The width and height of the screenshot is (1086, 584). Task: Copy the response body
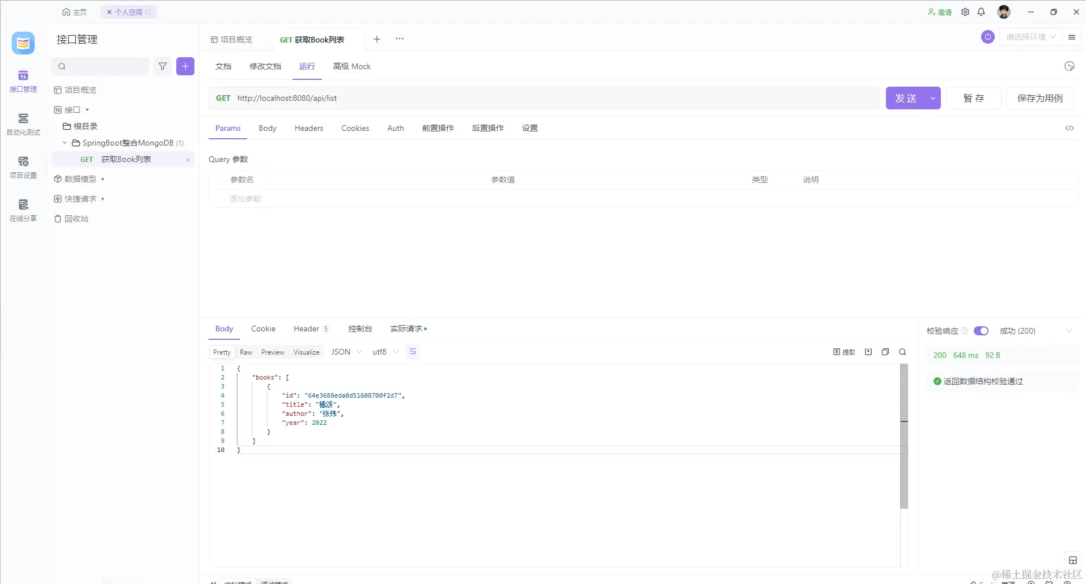[x=885, y=352]
